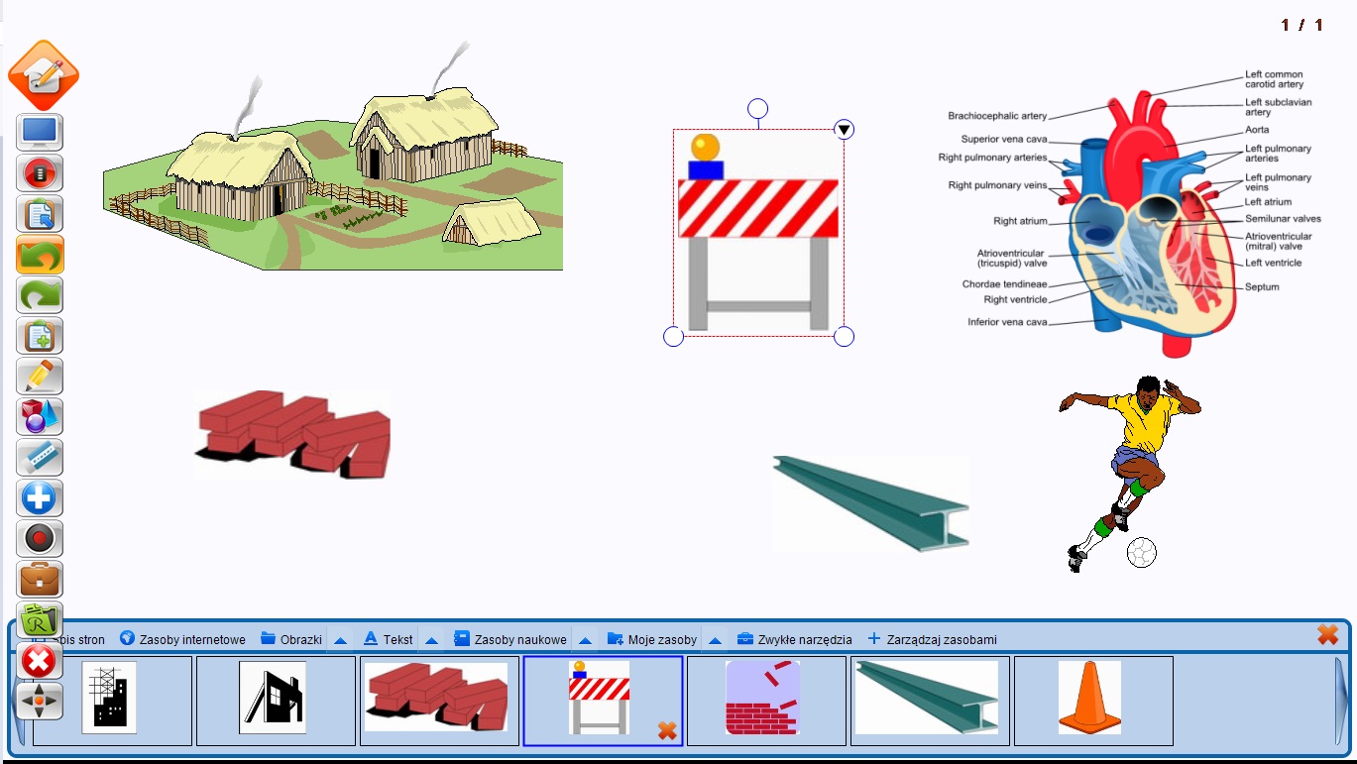Image resolution: width=1357 pixels, height=764 pixels.
Task: Open Zwykłe narzędzia tools
Action: pos(794,639)
